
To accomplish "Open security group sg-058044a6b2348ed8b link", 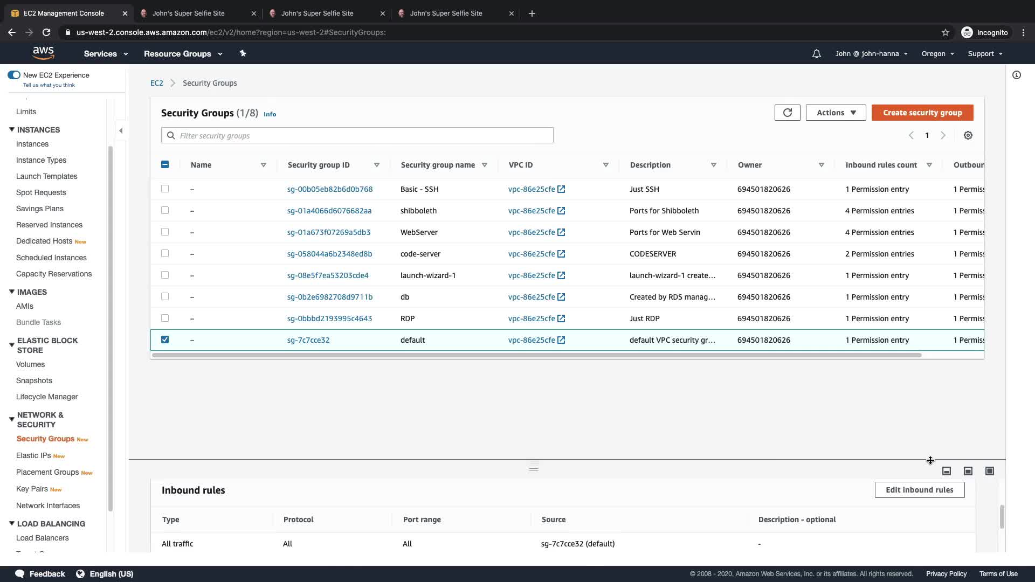I will (x=329, y=254).
